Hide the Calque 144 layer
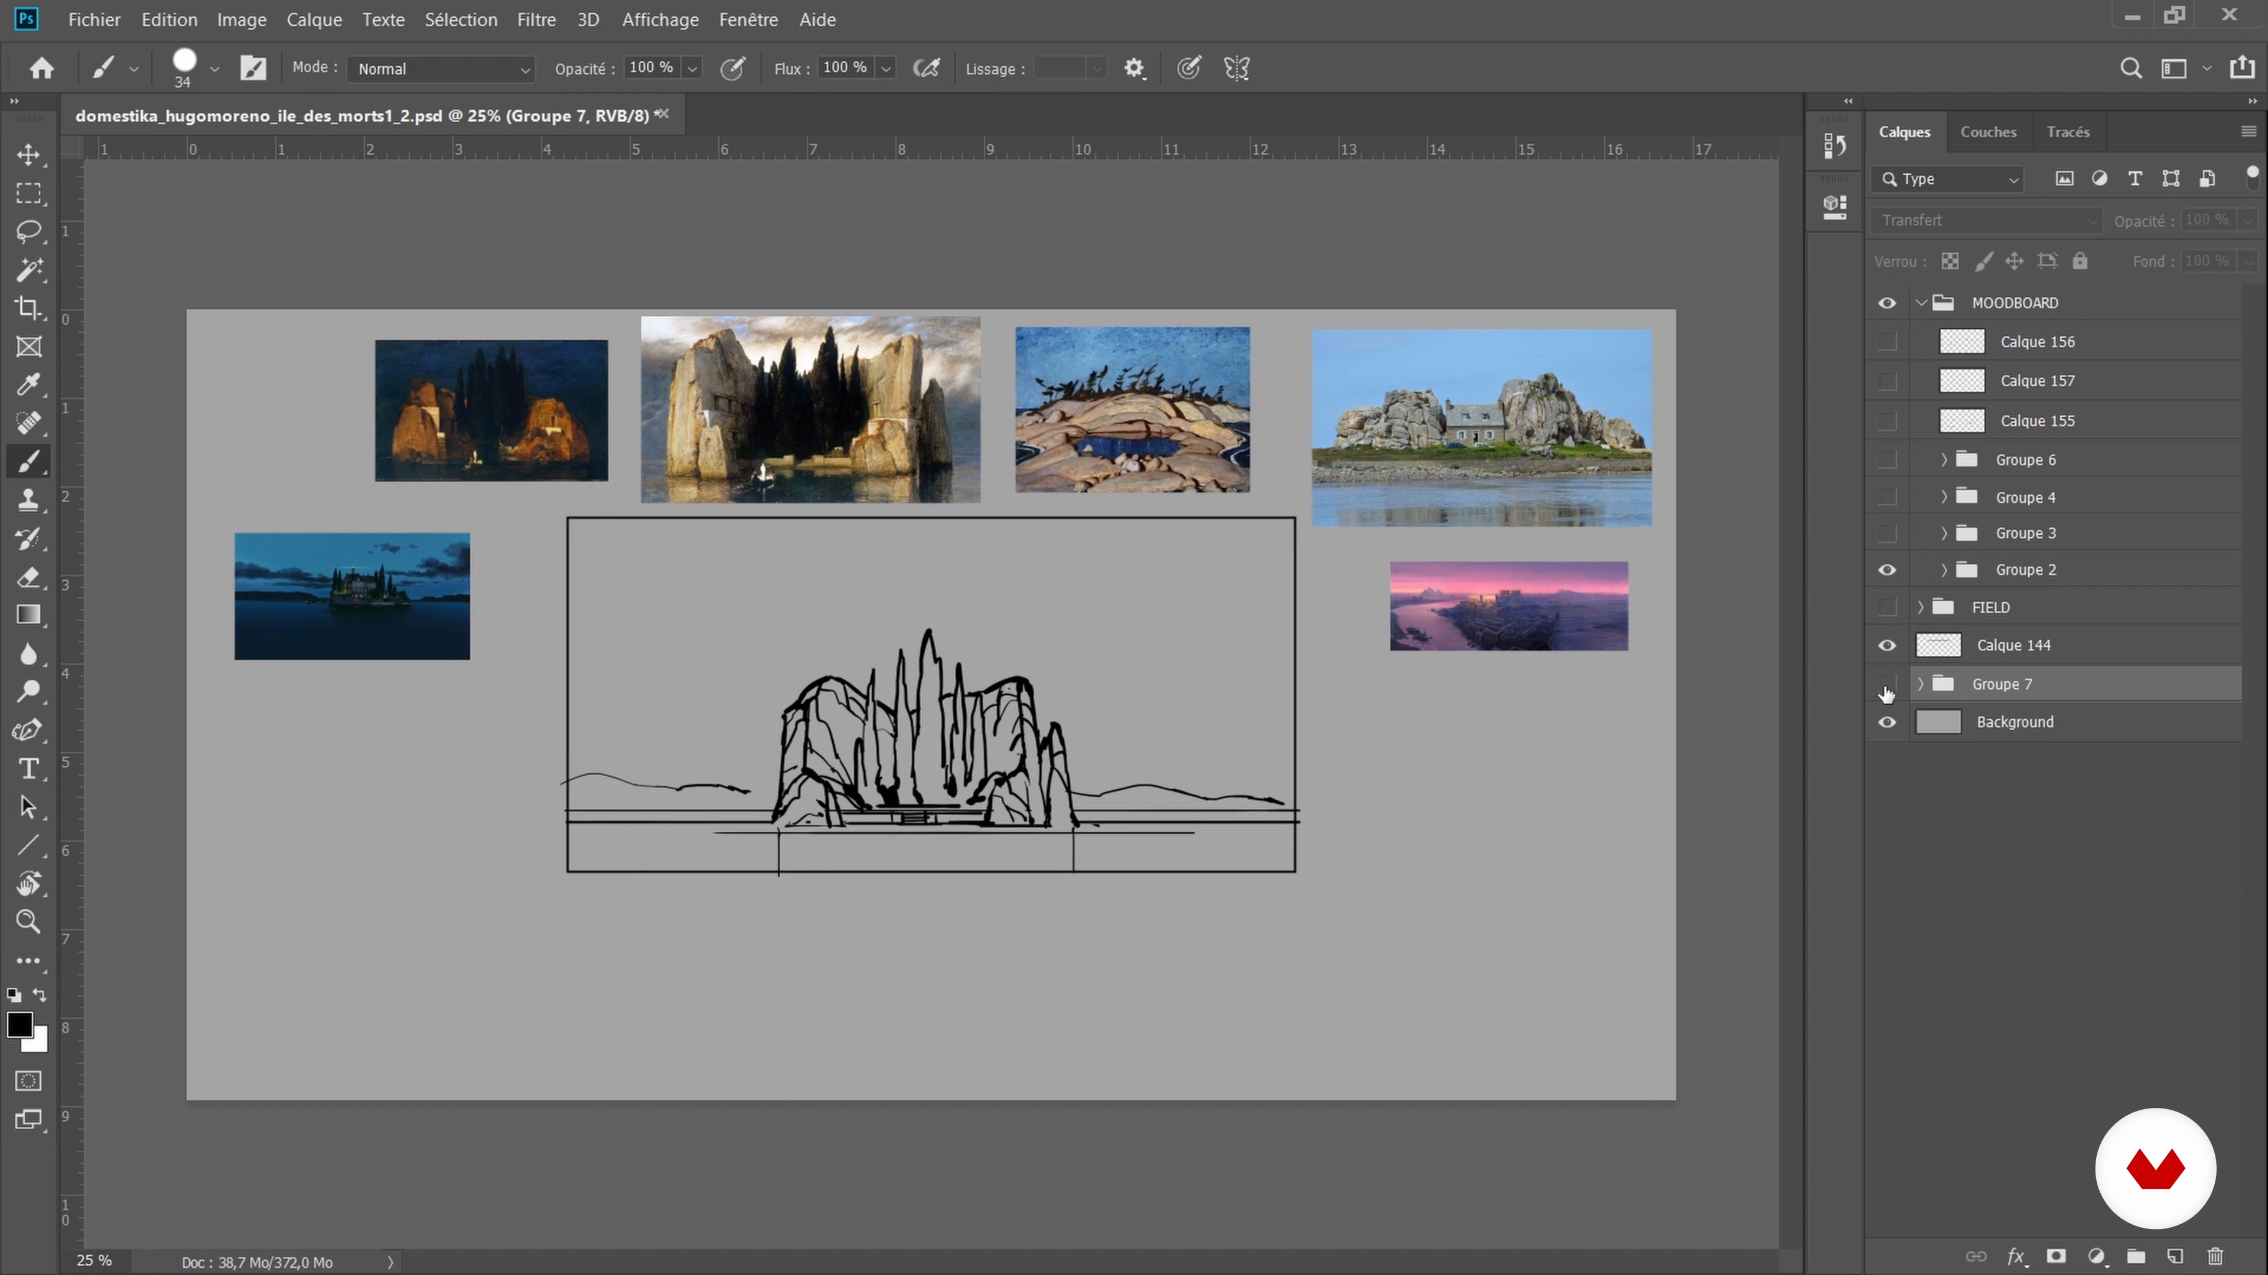 tap(1887, 646)
